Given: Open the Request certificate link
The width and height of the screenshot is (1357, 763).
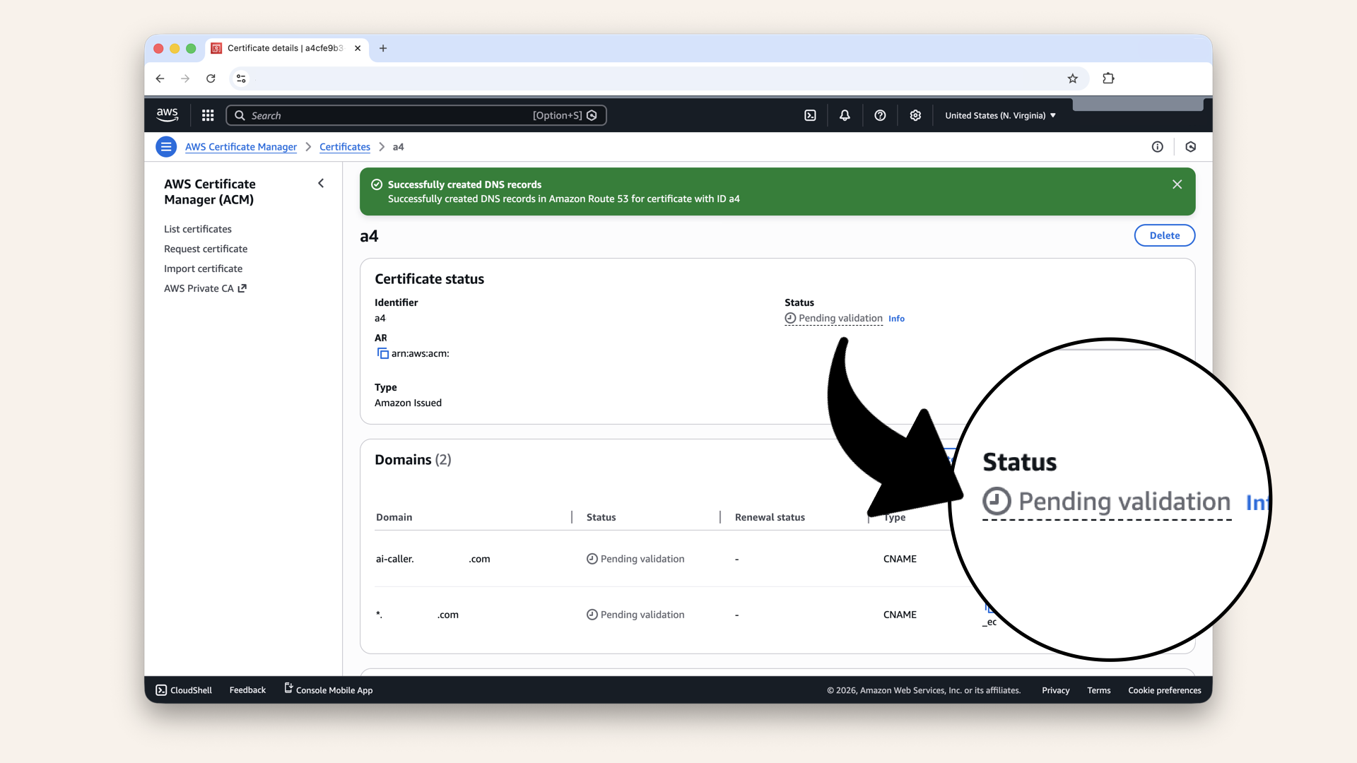Looking at the screenshot, I should (x=206, y=249).
